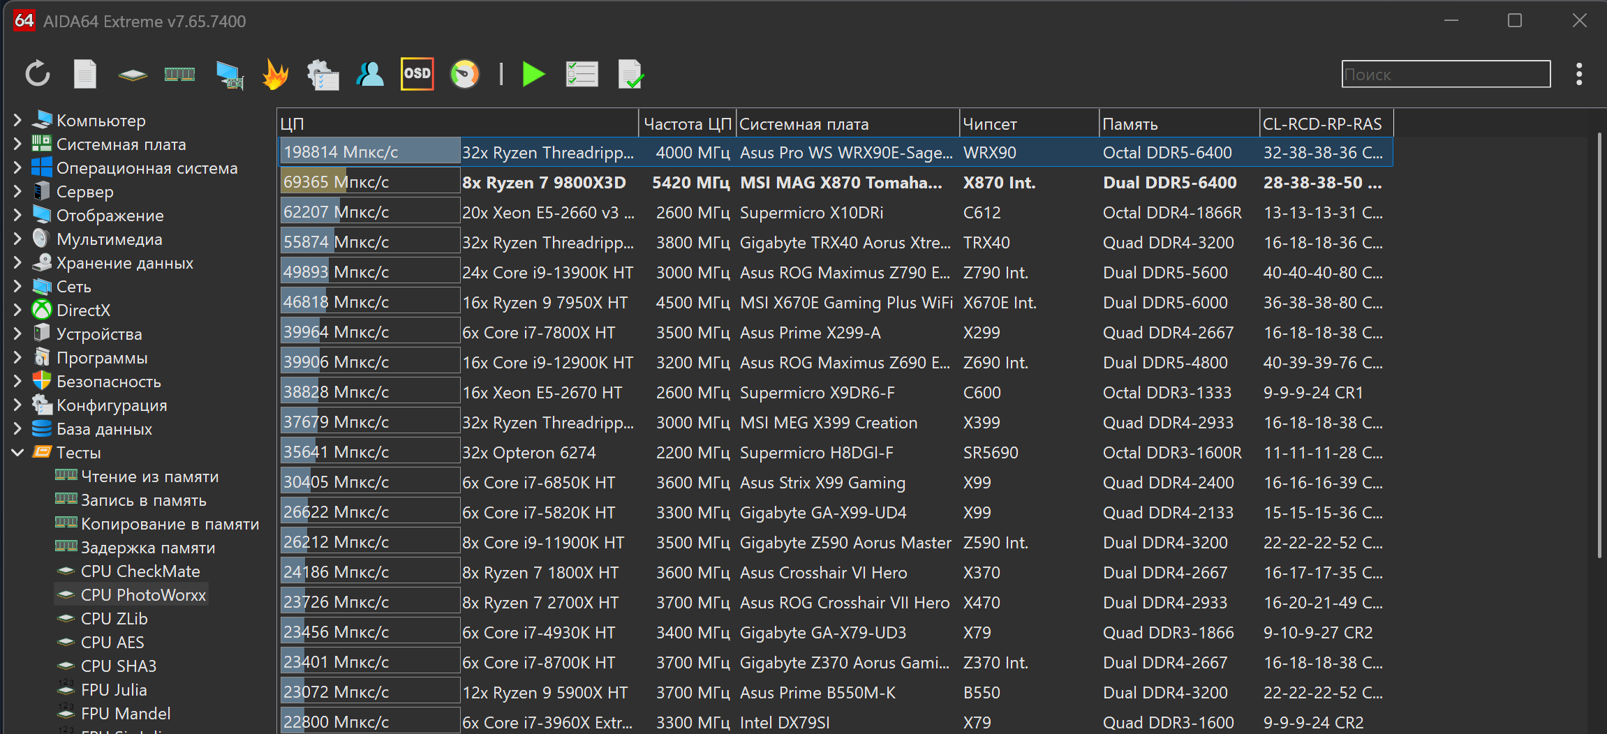Click the CPU chip toolbar icon

click(133, 75)
